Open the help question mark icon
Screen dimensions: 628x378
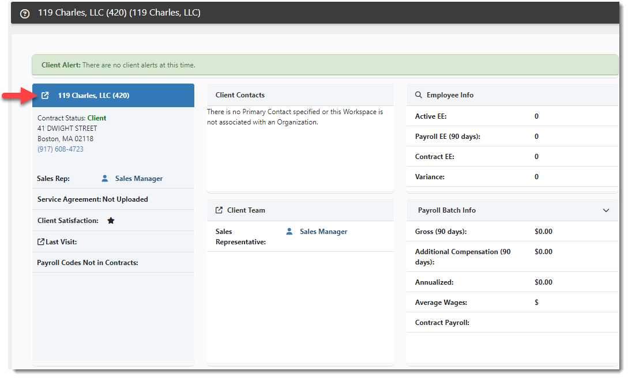pos(25,14)
